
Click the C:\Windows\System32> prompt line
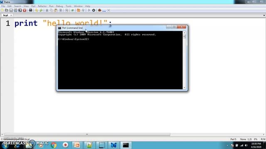74,39
